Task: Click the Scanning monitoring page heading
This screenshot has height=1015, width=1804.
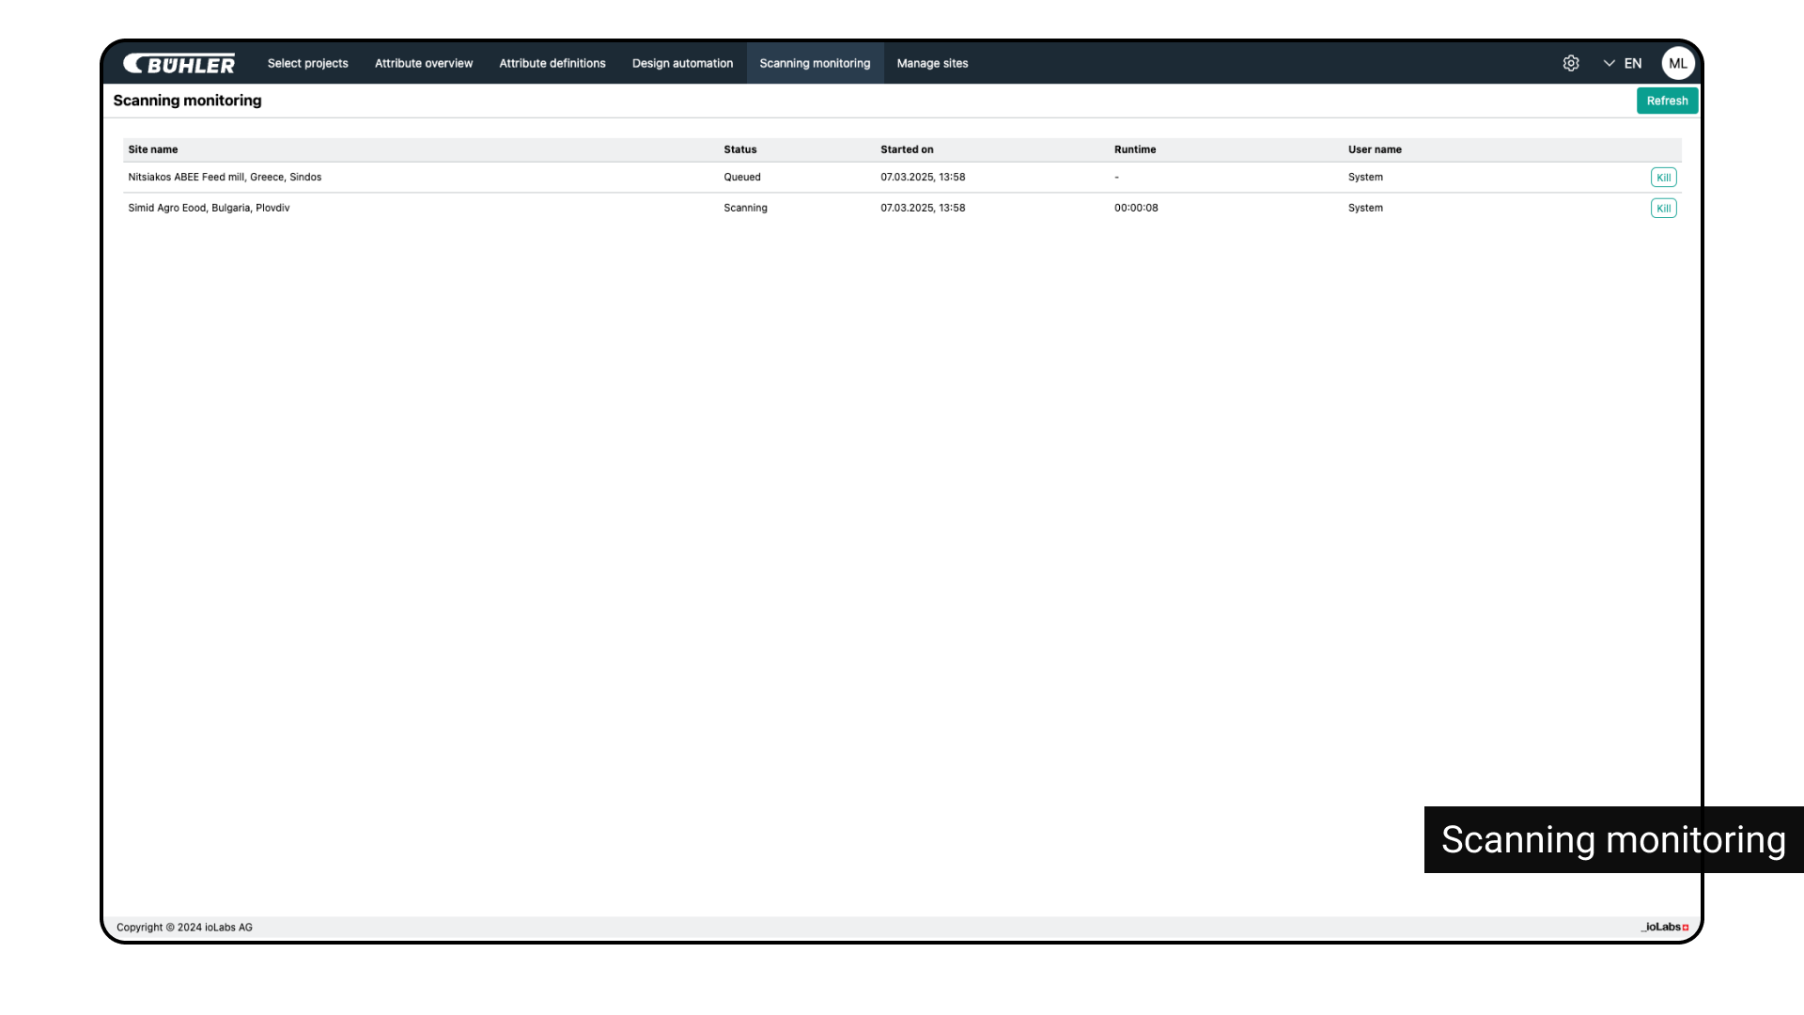Action: (x=187, y=101)
